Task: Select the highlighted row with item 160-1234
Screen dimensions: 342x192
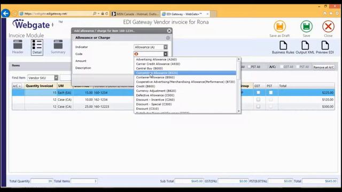Action: click(173, 92)
